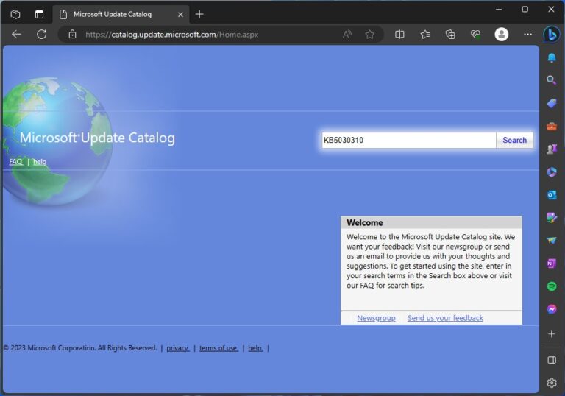View site information lock icon
This screenshot has width=565, height=396.
coord(72,35)
